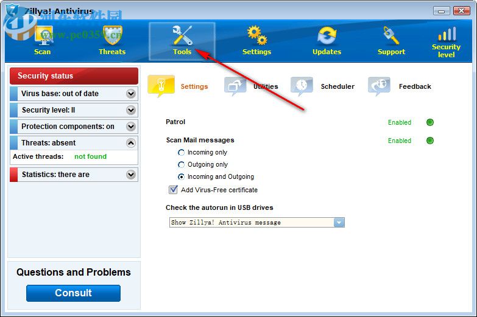Image resolution: width=477 pixels, height=317 pixels.
Task: Expand the Virus base: out of date row
Action: click(x=74, y=94)
